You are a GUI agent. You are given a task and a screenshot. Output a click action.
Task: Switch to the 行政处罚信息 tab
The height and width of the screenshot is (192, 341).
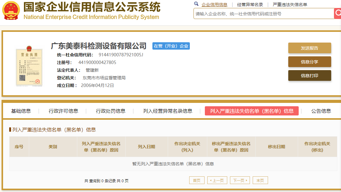[110, 111]
